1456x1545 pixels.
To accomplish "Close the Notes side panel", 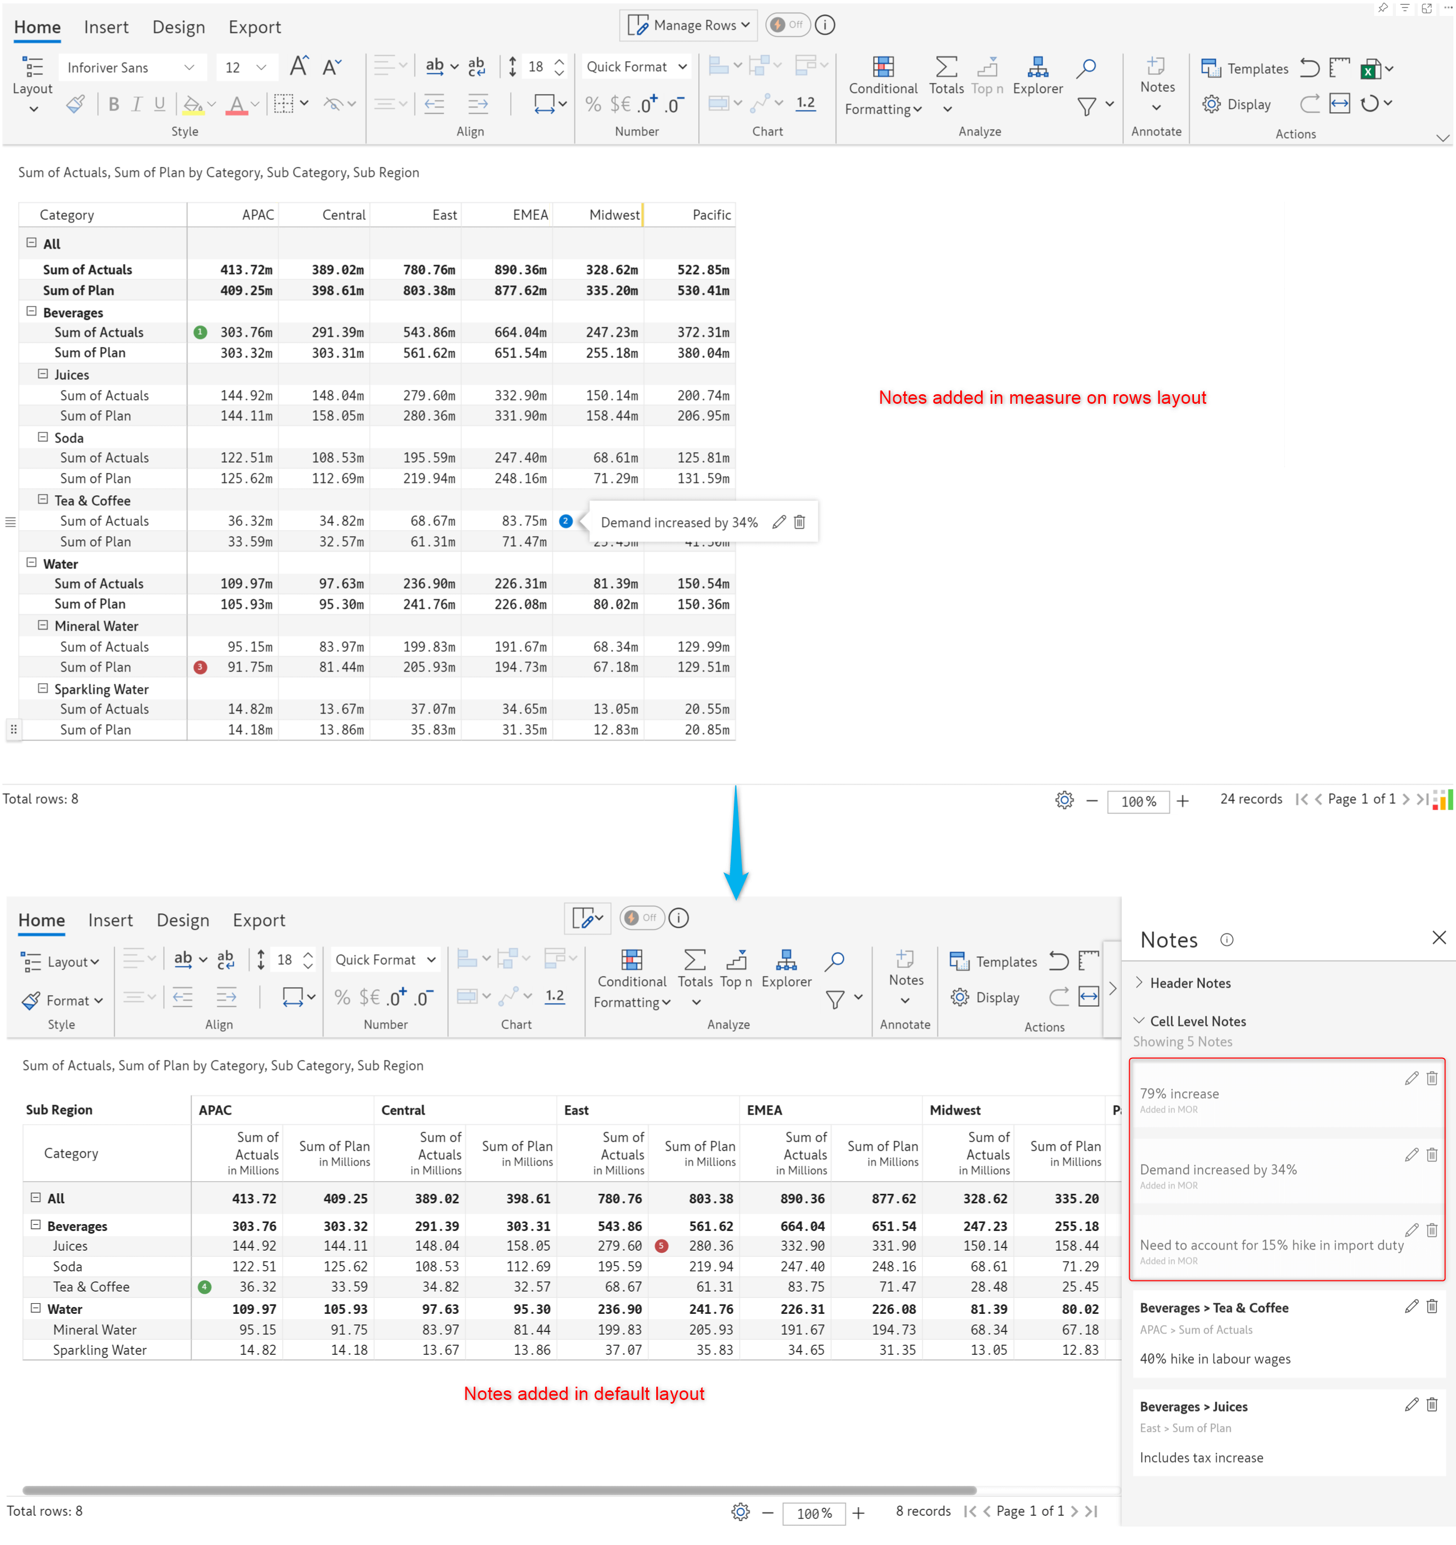I will coord(1439,937).
